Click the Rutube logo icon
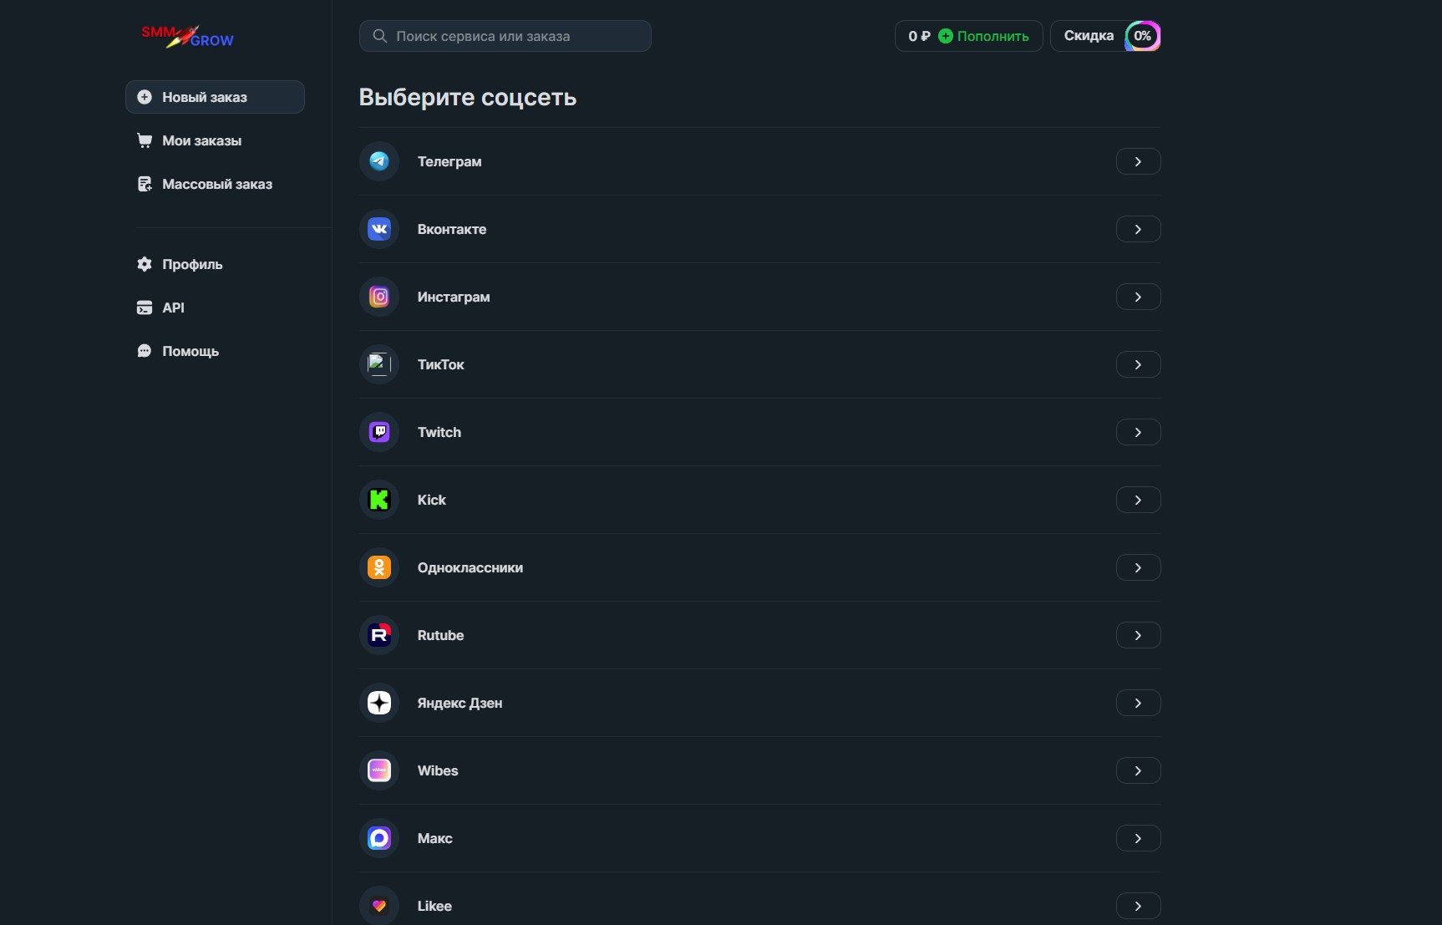Screen dimensions: 1442x925 (379, 635)
